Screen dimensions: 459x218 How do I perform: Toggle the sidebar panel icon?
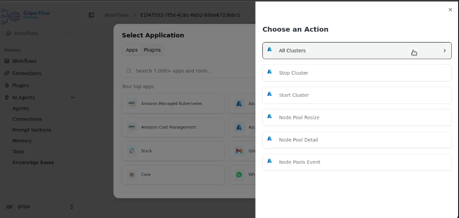92,15
